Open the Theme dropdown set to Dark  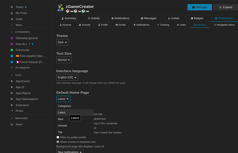coord(62,42)
